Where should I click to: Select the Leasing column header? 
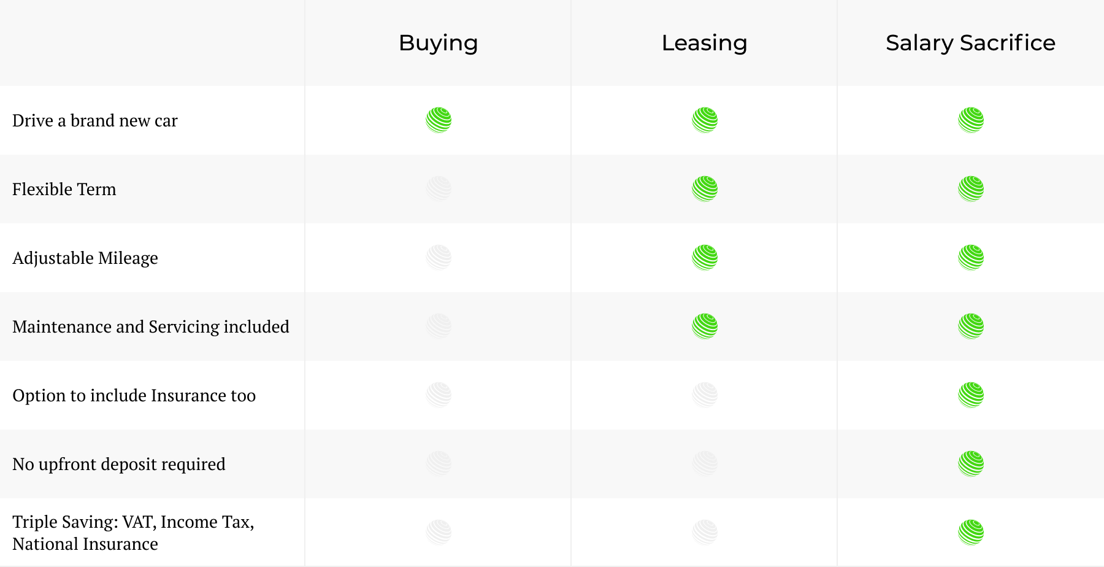pos(704,44)
